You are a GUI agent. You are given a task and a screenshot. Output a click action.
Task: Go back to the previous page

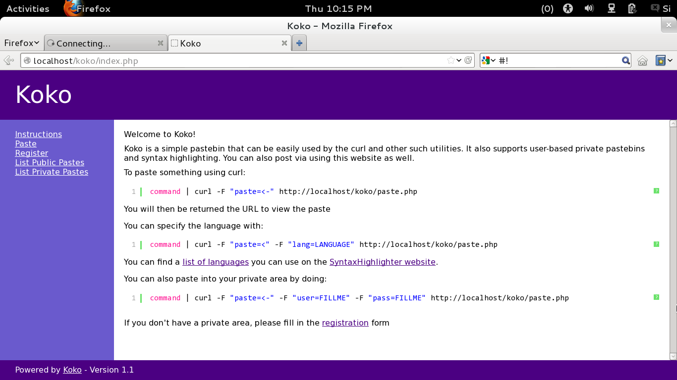[x=8, y=60]
